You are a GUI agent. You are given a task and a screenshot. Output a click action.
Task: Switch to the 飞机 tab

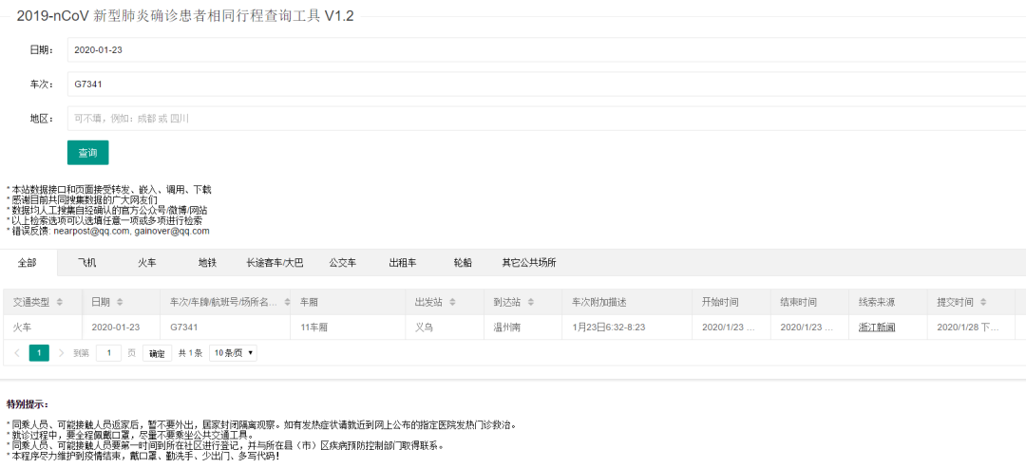pos(86,263)
